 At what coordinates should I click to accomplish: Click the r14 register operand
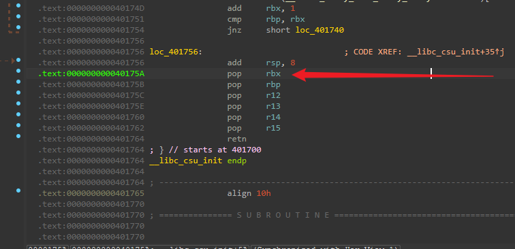(273, 117)
